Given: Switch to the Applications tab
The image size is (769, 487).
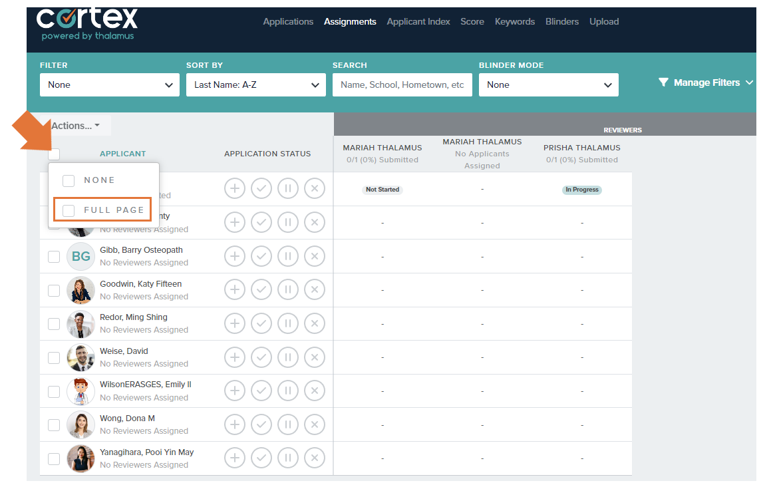Looking at the screenshot, I should (288, 21).
